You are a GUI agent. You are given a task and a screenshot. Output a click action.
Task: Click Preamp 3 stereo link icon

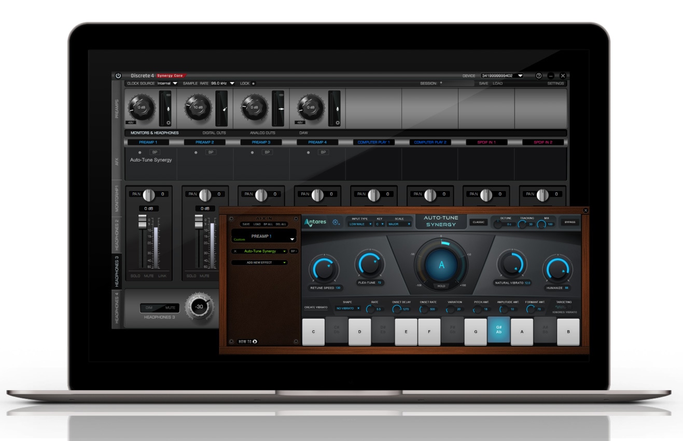281,95
